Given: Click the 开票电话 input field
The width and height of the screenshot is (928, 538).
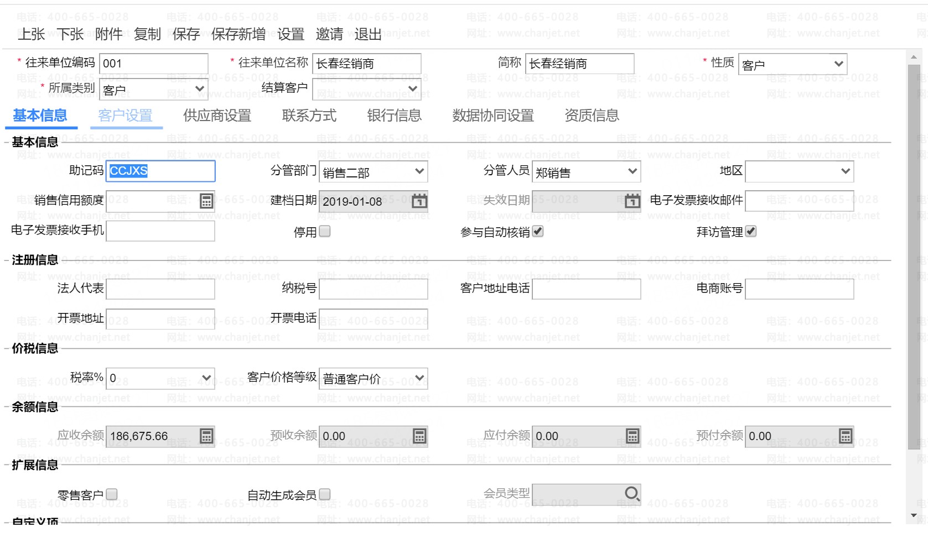Looking at the screenshot, I should (x=373, y=319).
